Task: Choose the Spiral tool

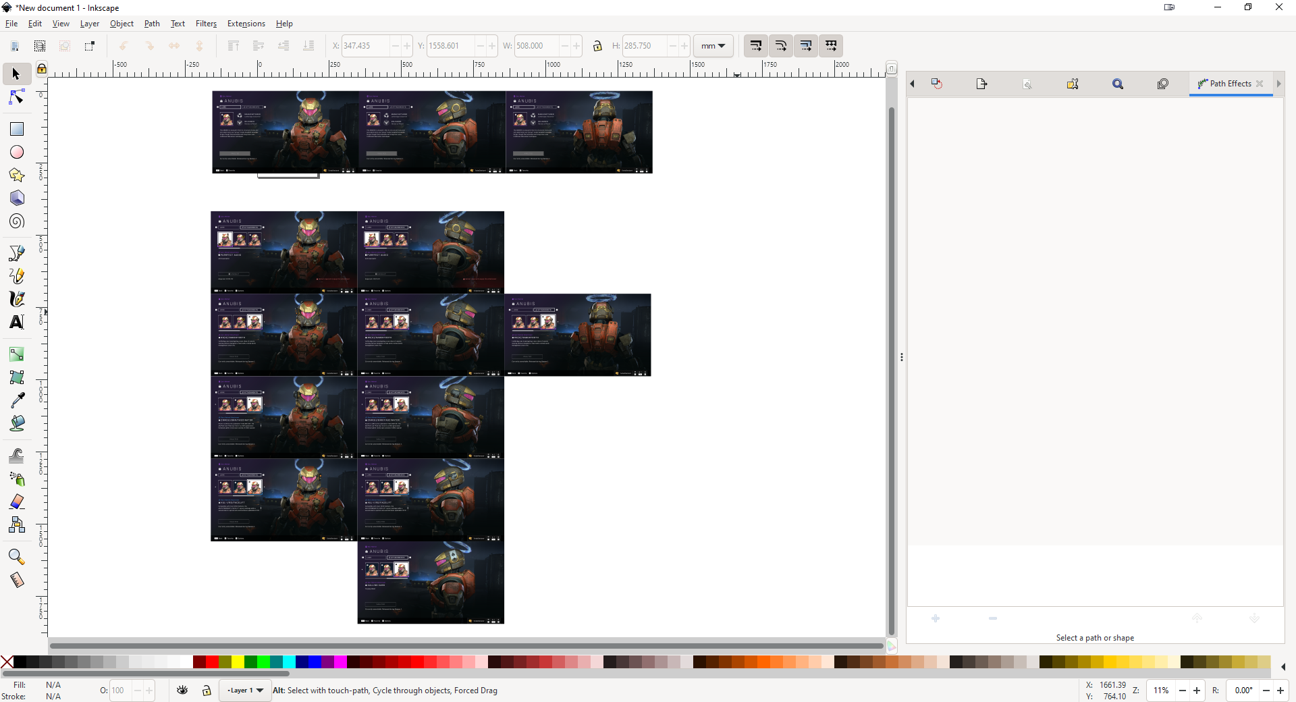Action: 17,221
